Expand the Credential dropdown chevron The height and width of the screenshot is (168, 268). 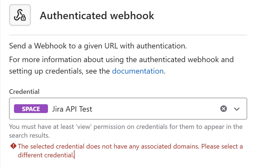click(237, 109)
